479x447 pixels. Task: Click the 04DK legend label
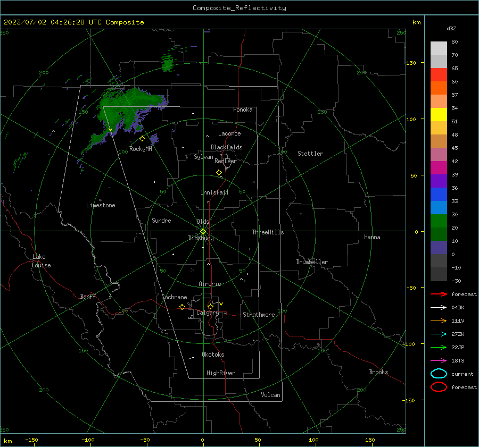tap(458, 307)
